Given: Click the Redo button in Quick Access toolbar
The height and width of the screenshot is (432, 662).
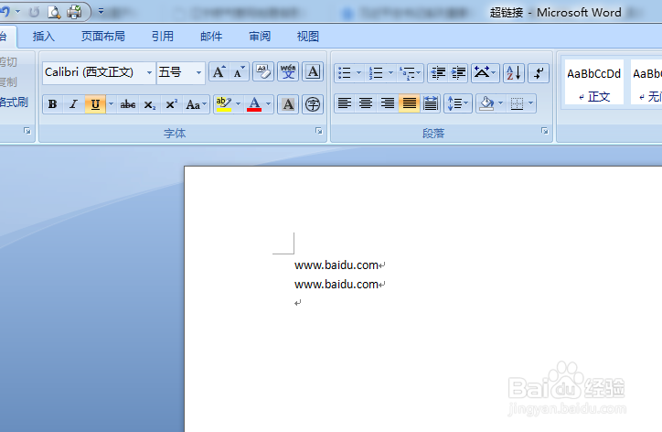Looking at the screenshot, I should point(34,12).
